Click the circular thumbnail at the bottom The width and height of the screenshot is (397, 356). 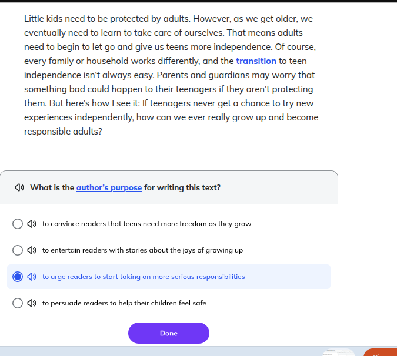[x=338, y=352]
